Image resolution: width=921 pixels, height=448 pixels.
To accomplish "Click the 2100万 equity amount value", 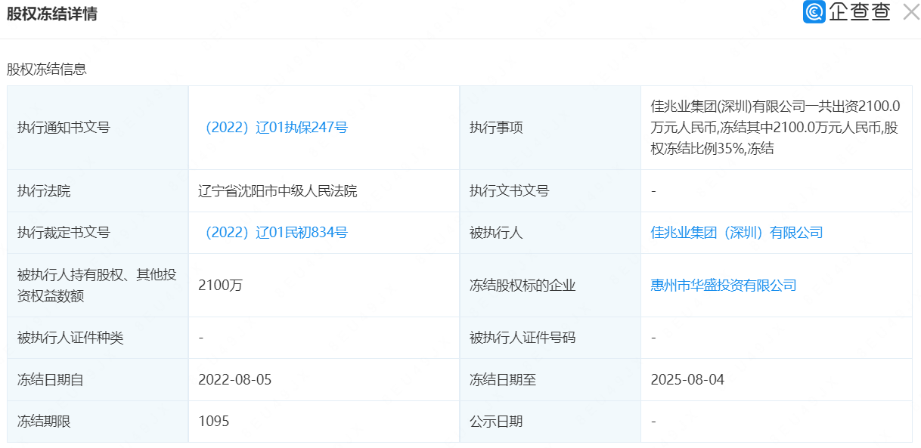I will point(221,286).
